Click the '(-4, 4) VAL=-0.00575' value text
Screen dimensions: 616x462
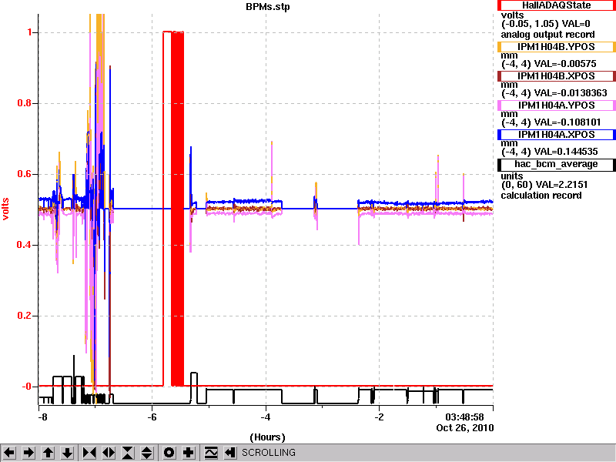(549, 64)
